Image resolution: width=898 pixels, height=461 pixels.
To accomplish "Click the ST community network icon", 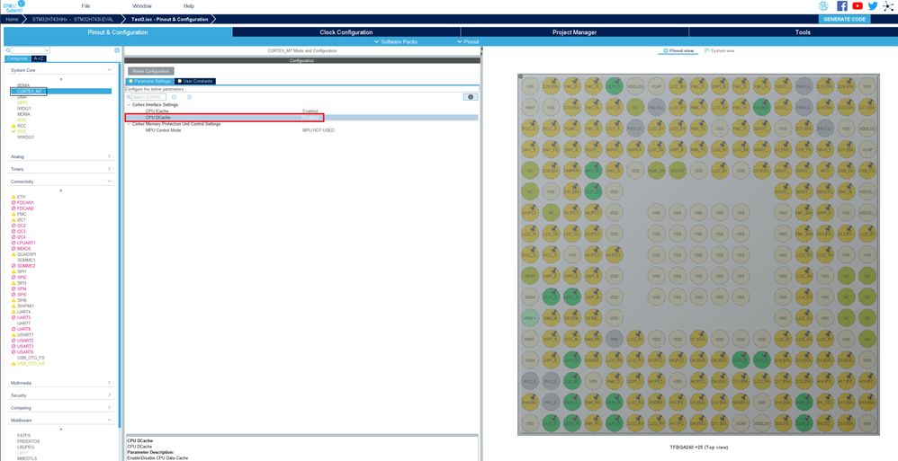I will coord(888,6).
